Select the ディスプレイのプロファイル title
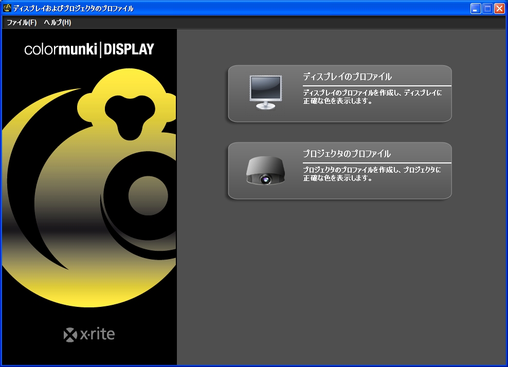The width and height of the screenshot is (508, 367). coord(347,77)
